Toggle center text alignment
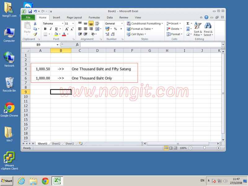 tap(86, 29)
